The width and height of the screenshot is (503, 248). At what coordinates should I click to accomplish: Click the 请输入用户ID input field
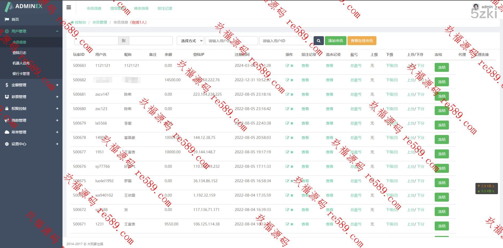pos(285,41)
